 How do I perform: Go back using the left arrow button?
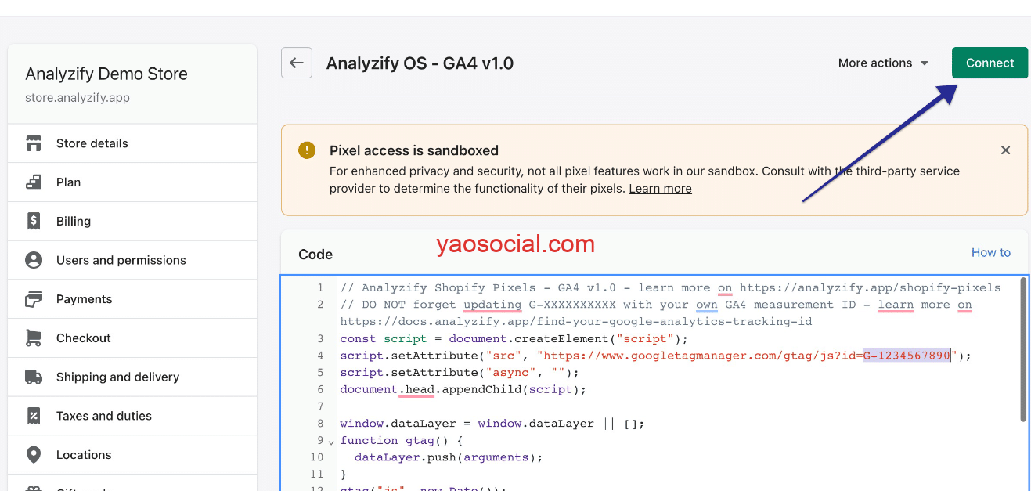pos(297,63)
